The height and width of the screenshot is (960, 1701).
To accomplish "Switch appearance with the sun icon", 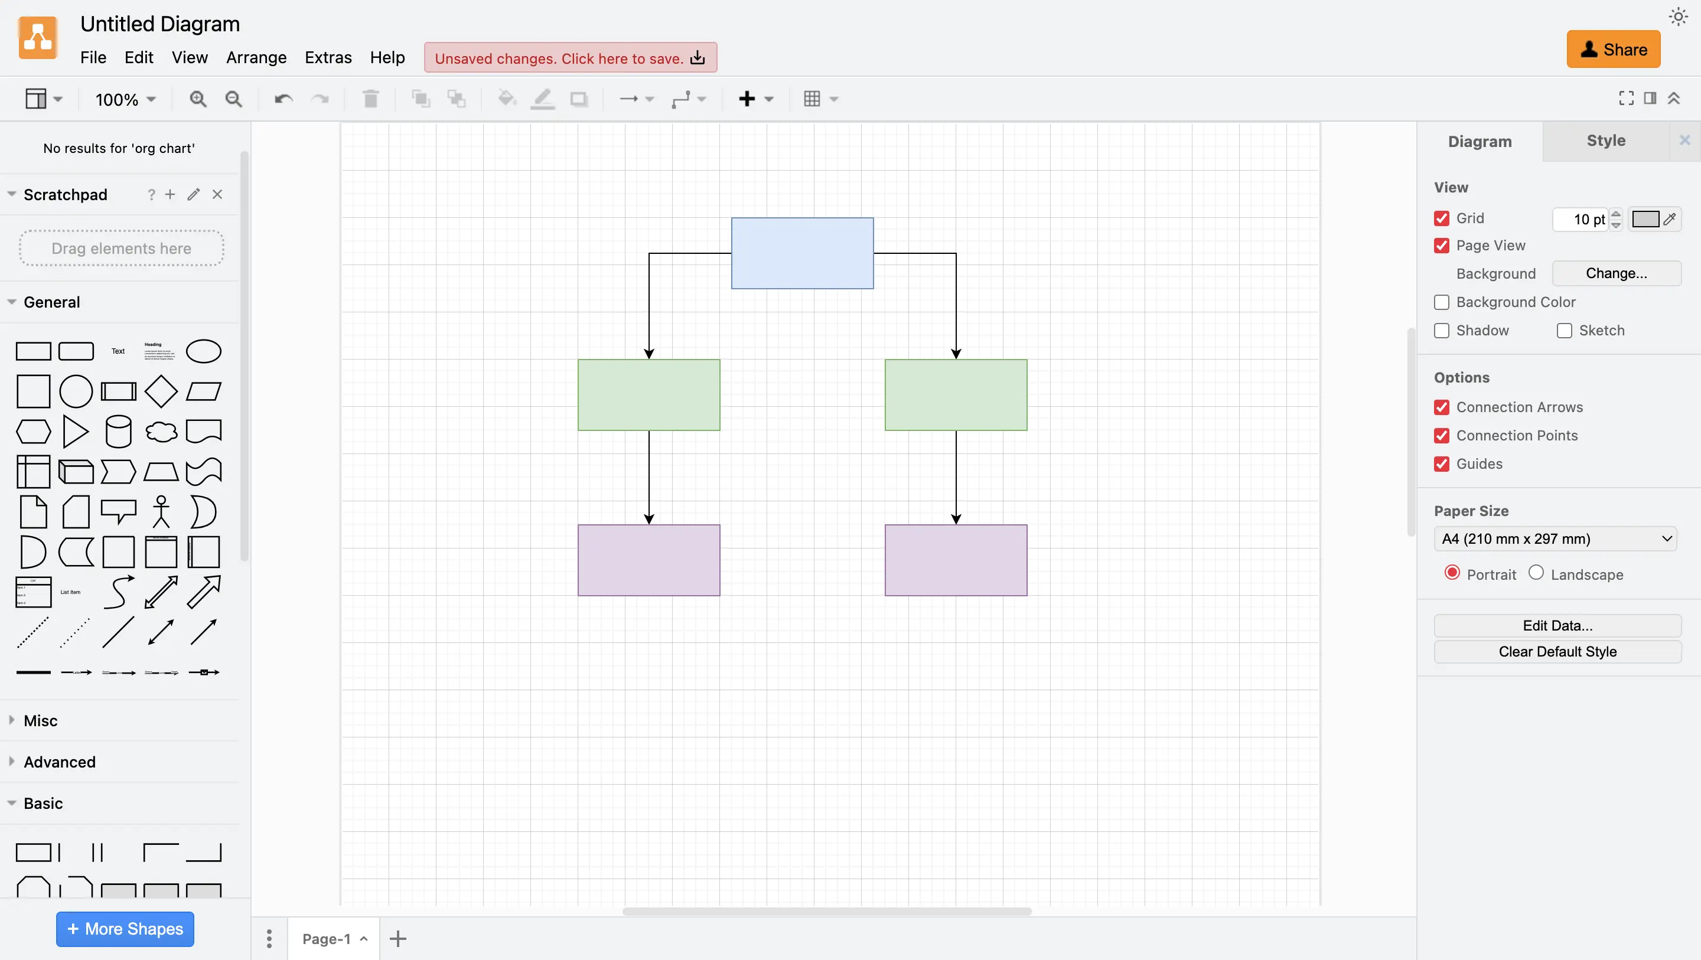I will 1678,17.
